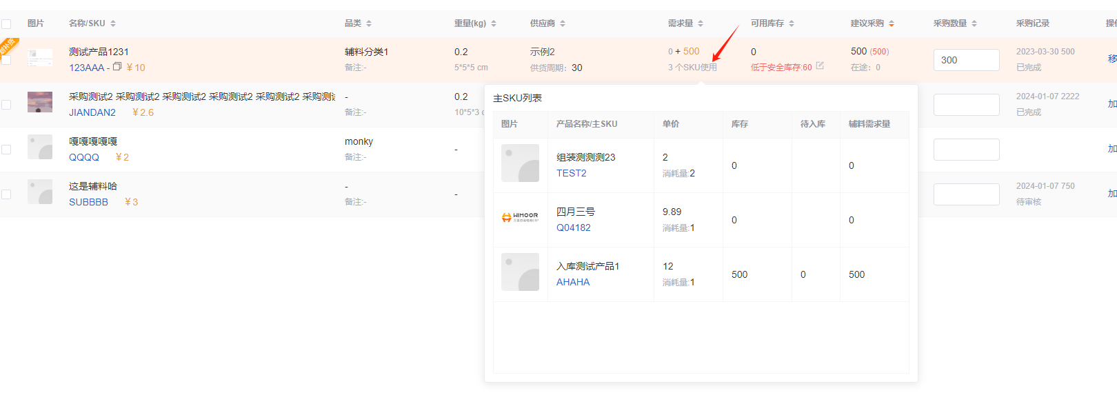Click the HIMOOR product thumbnail in popup
The height and width of the screenshot is (395, 1117).
coord(520,217)
